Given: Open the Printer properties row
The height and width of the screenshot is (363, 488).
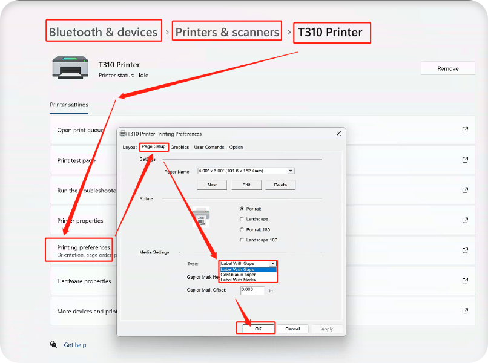Looking at the screenshot, I should tap(262, 220).
